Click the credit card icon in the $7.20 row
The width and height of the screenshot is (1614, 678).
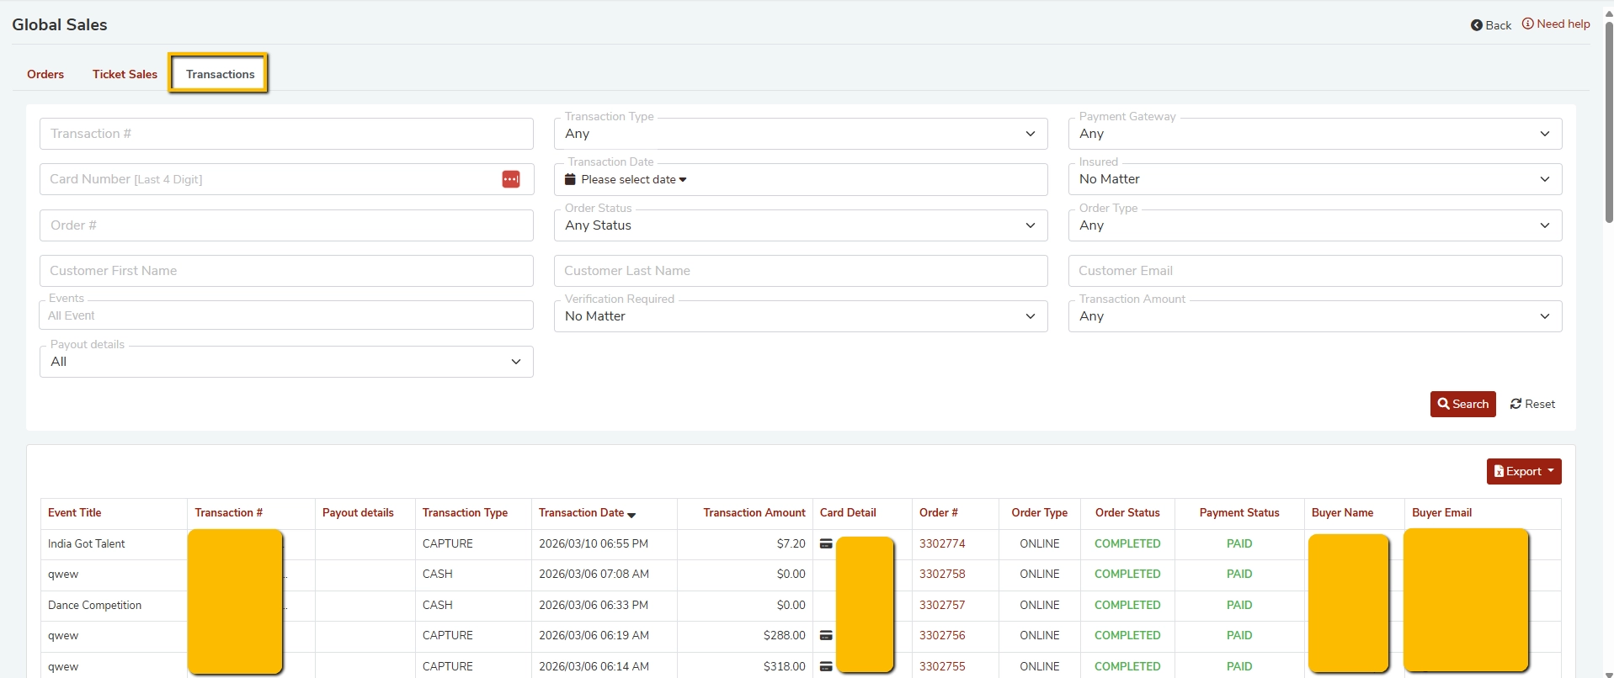coord(826,543)
